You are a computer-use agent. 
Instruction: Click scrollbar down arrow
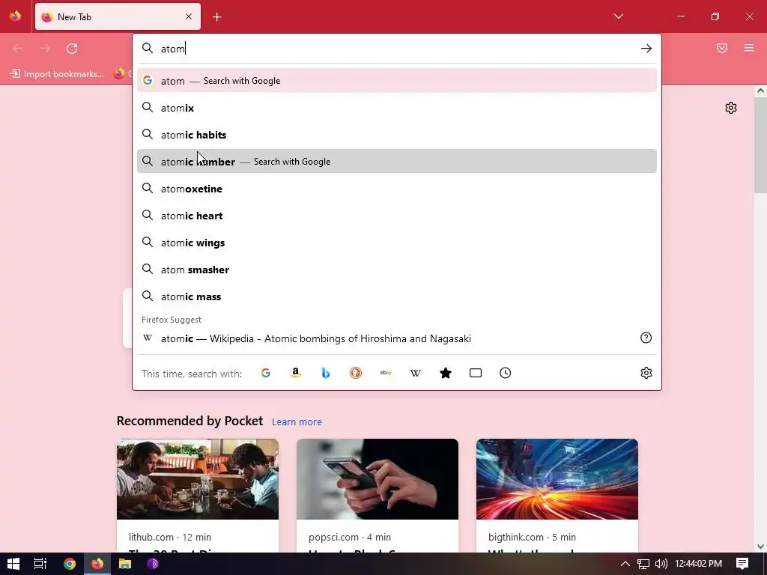tap(760, 547)
